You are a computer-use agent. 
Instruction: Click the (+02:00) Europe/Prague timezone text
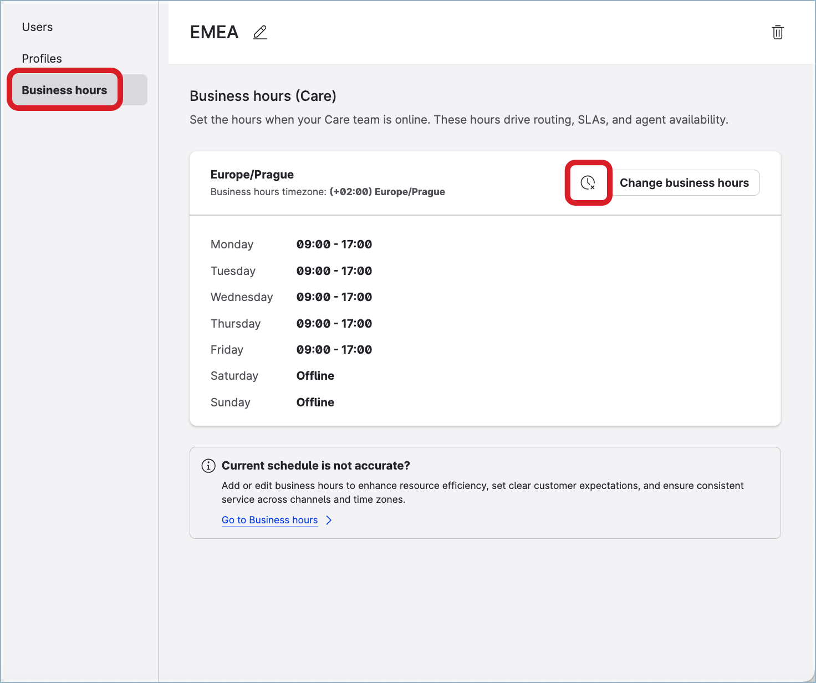387,192
